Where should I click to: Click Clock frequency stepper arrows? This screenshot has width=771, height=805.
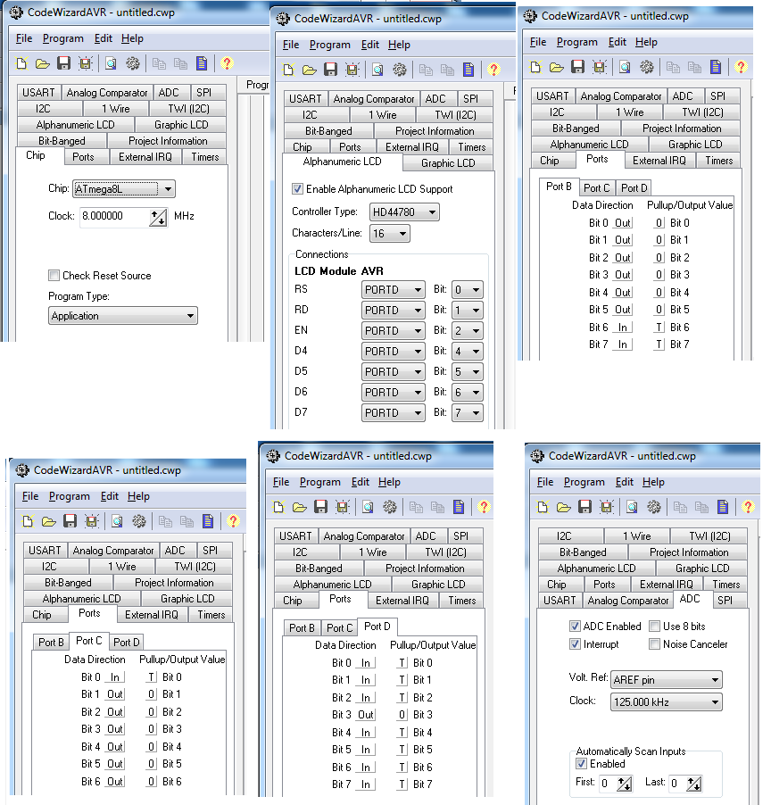(x=159, y=217)
